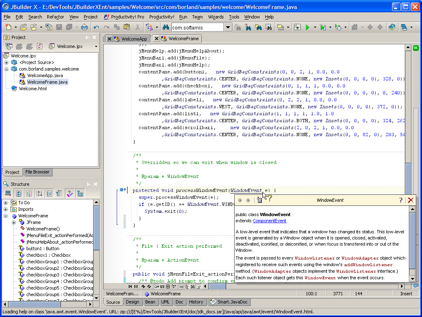Screen dimensions: 422x317
Task: Click the Structure pane columns filter icon
Action: pos(8,194)
